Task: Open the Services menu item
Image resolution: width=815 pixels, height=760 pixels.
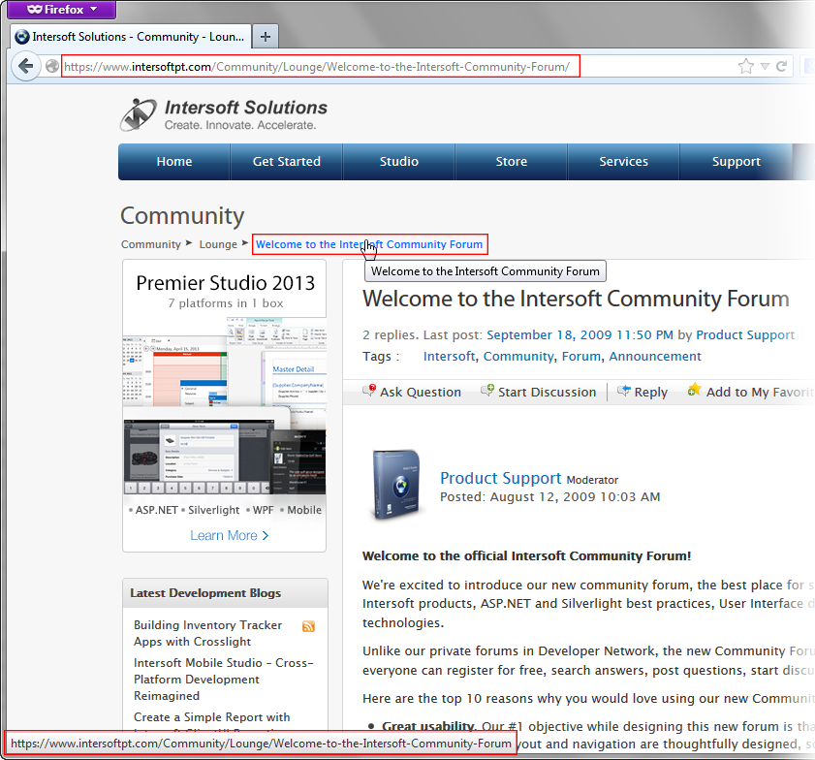Action: coord(624,162)
